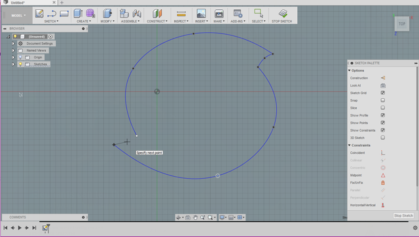
Task: Enable the Snap checkbox
Action: [x=383, y=100]
